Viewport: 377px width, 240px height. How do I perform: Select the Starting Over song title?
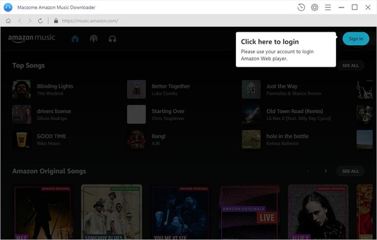point(168,111)
